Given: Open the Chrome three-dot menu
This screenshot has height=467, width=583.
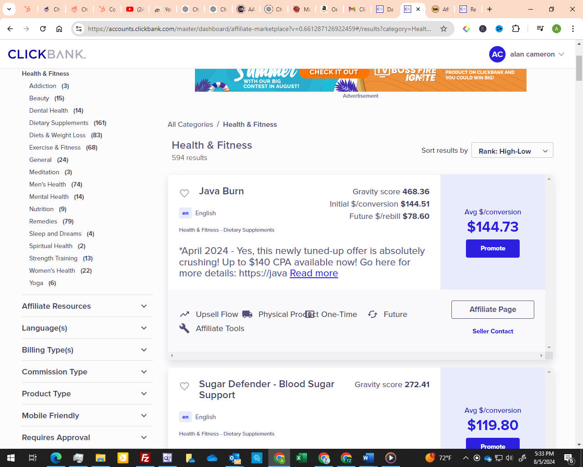Looking at the screenshot, I should [573, 29].
